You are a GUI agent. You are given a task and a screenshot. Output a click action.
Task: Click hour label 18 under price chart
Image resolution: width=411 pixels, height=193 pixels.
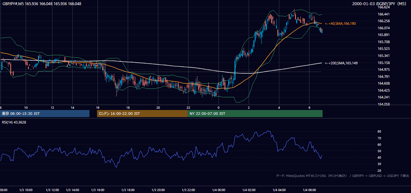coord(128,107)
